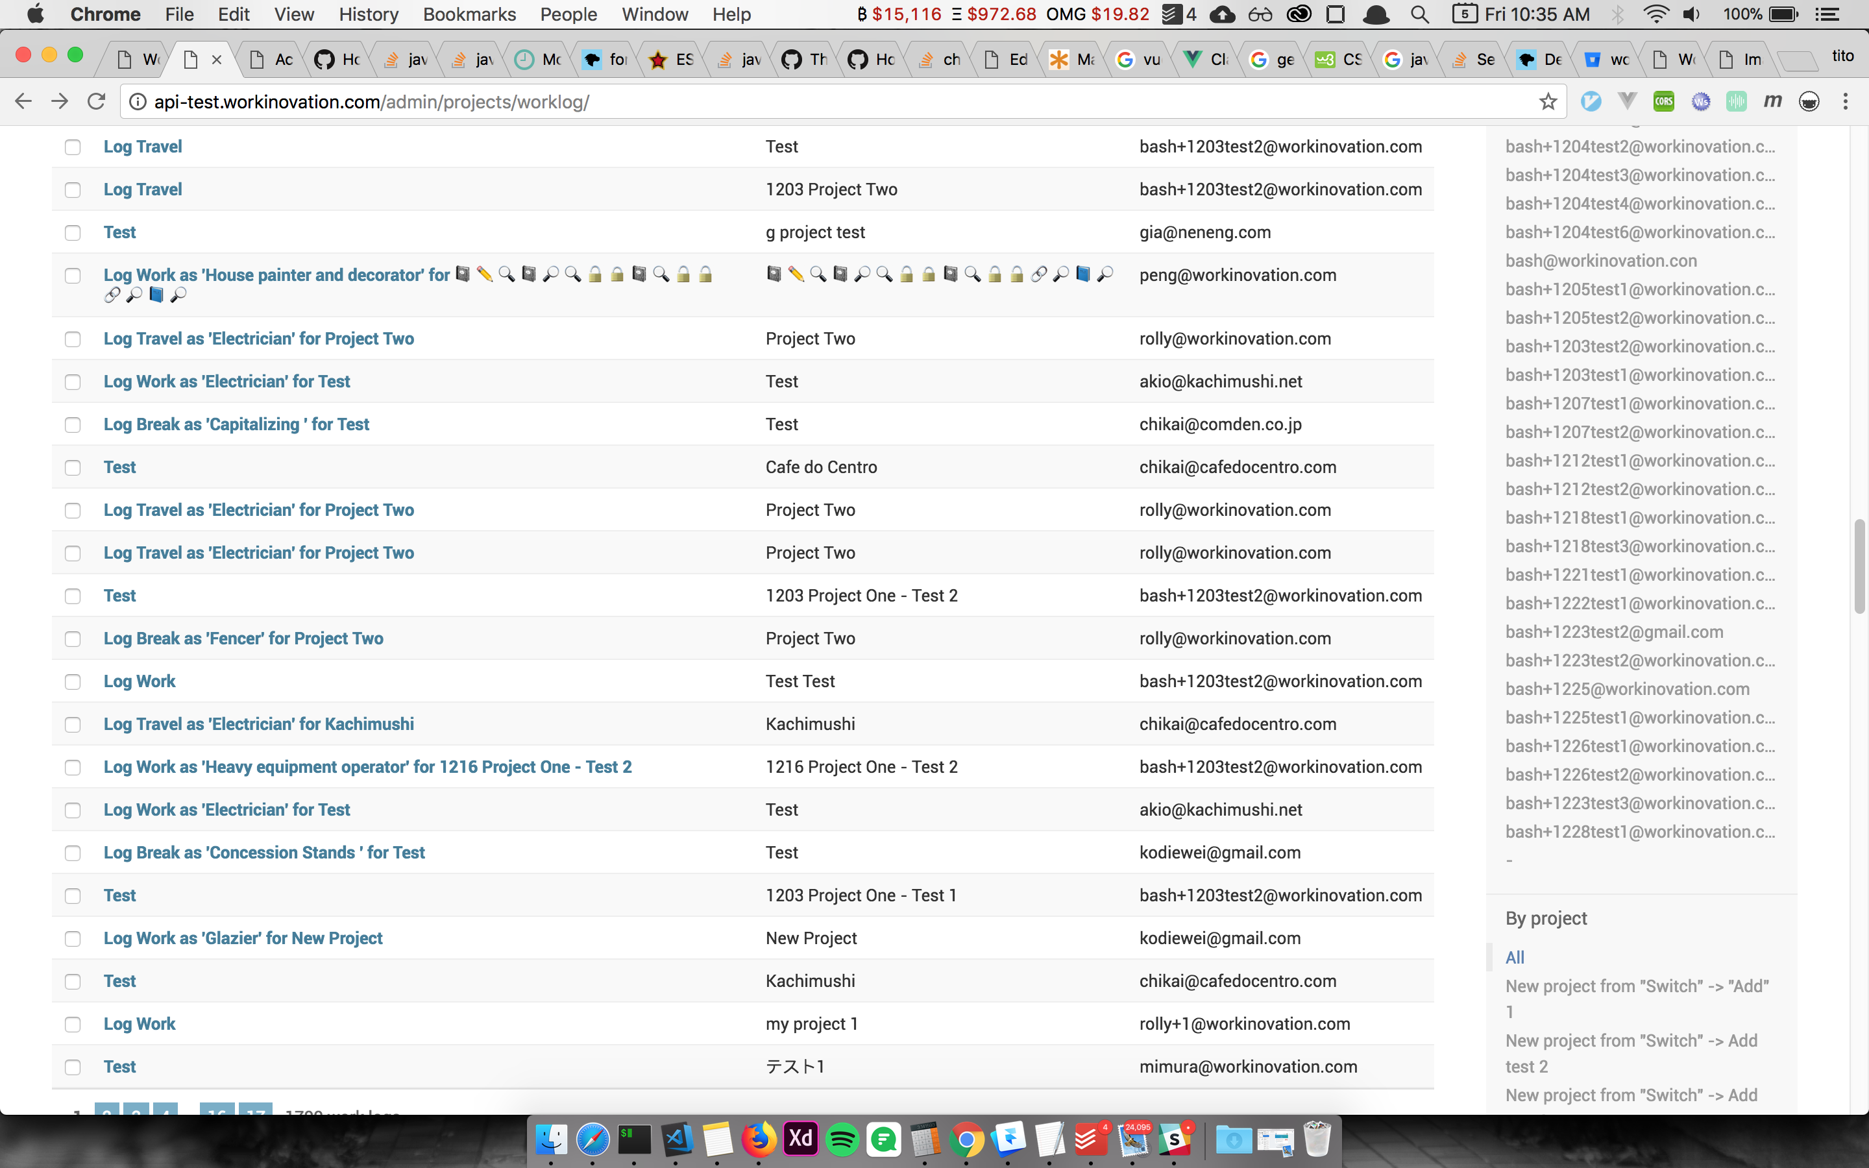This screenshot has height=1168, width=1869.
Task: Launch Finder from the dock
Action: tap(552, 1139)
